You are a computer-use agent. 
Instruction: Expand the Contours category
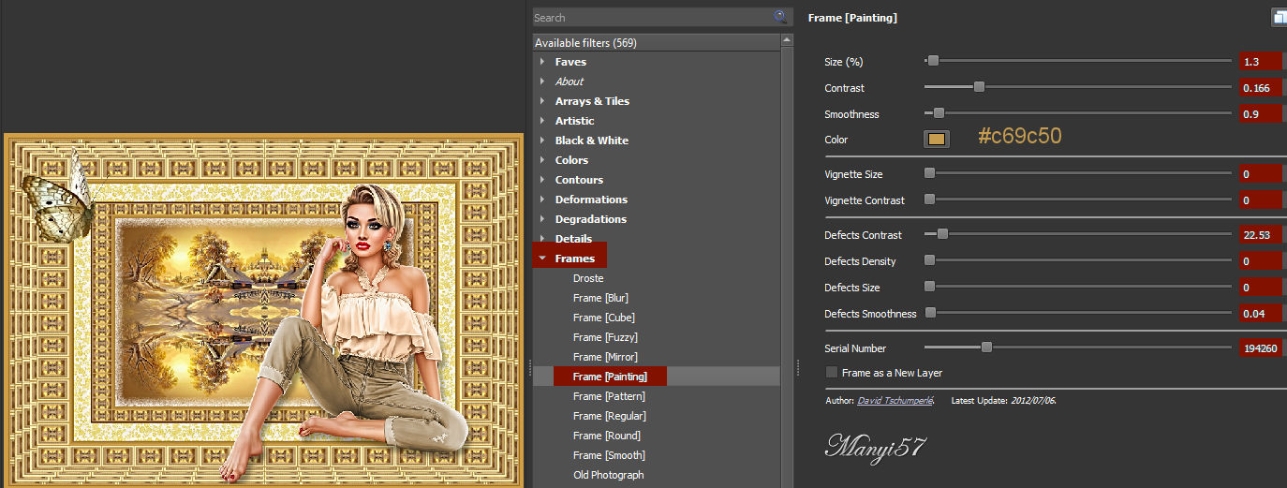coord(542,180)
